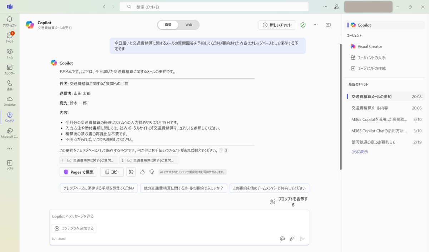429x252 pixels.
Task: Open Chat in the Teams sidebar
Action: [10, 37]
